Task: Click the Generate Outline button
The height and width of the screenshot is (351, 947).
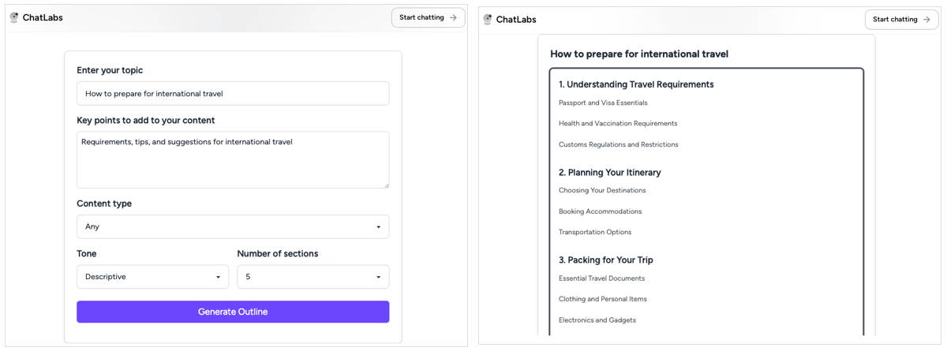Action: (x=233, y=312)
